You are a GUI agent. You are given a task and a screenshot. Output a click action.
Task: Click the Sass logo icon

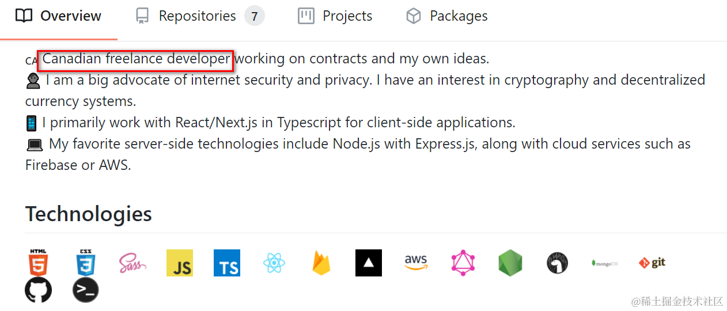(132, 263)
